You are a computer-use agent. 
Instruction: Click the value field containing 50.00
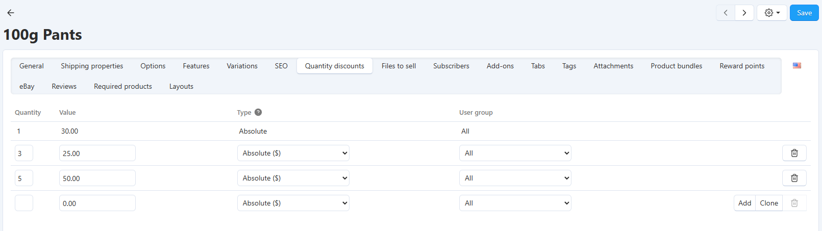[97, 178]
